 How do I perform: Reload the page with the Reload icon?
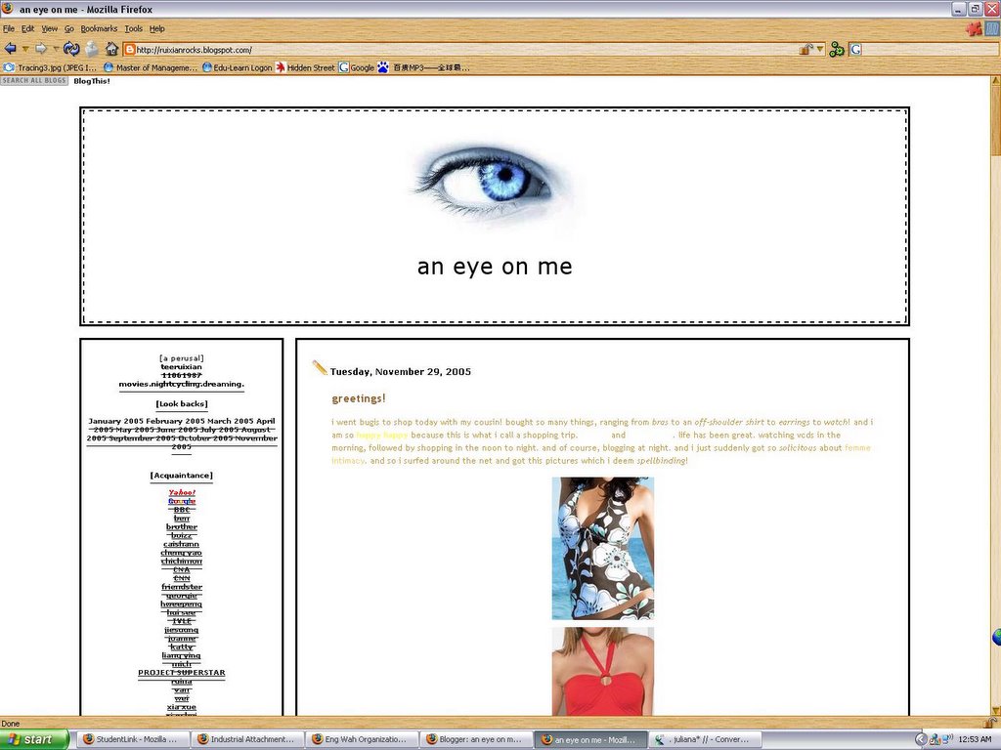pos(71,49)
